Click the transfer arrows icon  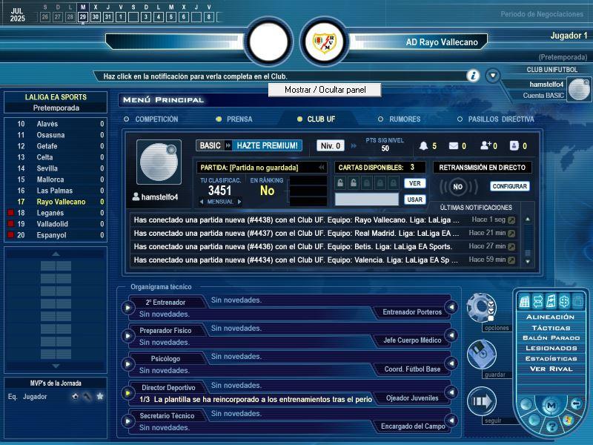coord(538,302)
